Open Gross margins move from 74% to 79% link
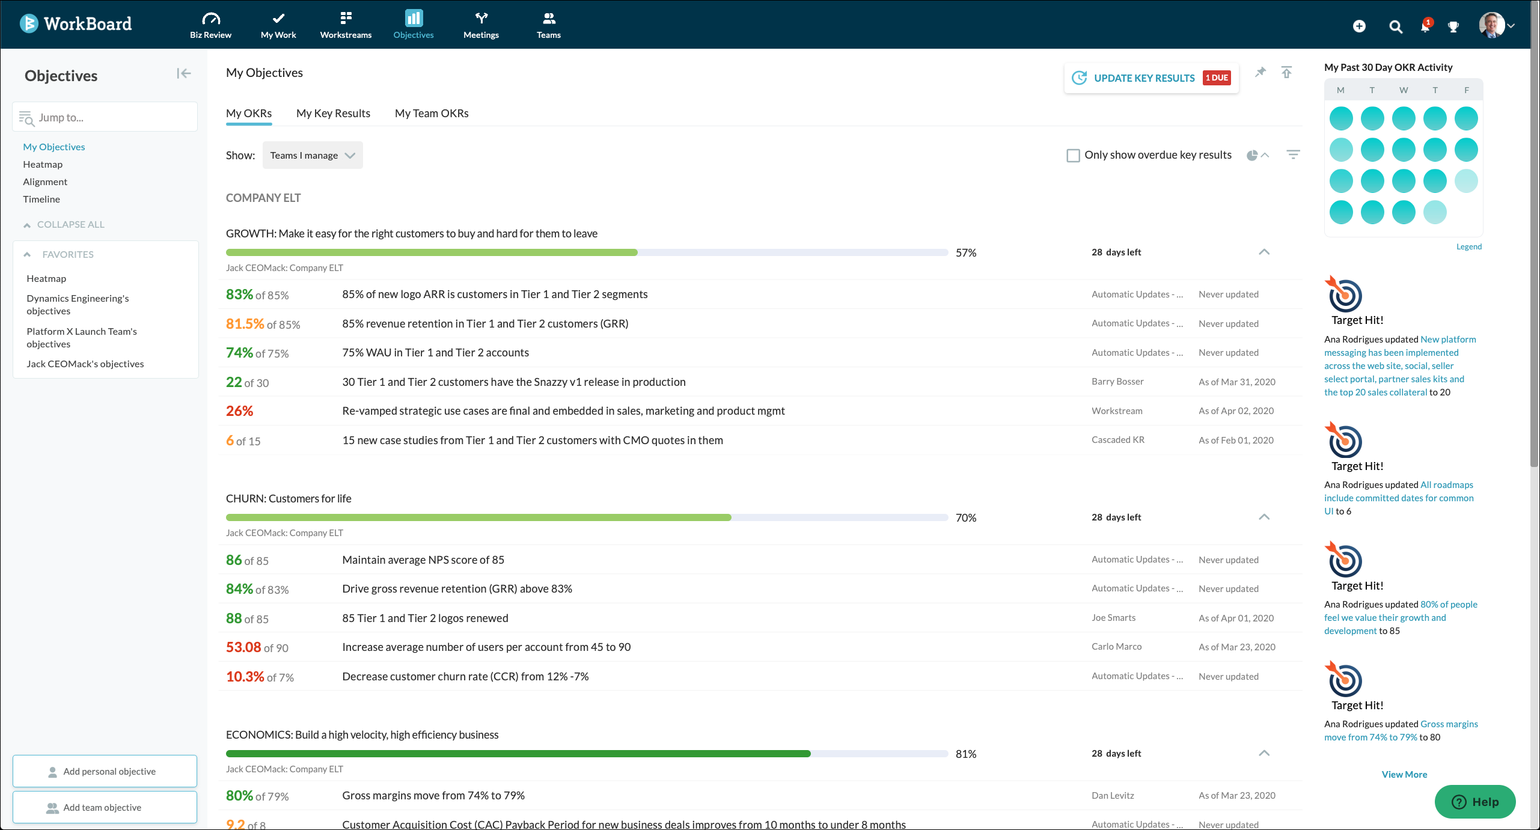This screenshot has height=830, width=1540. click(1401, 730)
